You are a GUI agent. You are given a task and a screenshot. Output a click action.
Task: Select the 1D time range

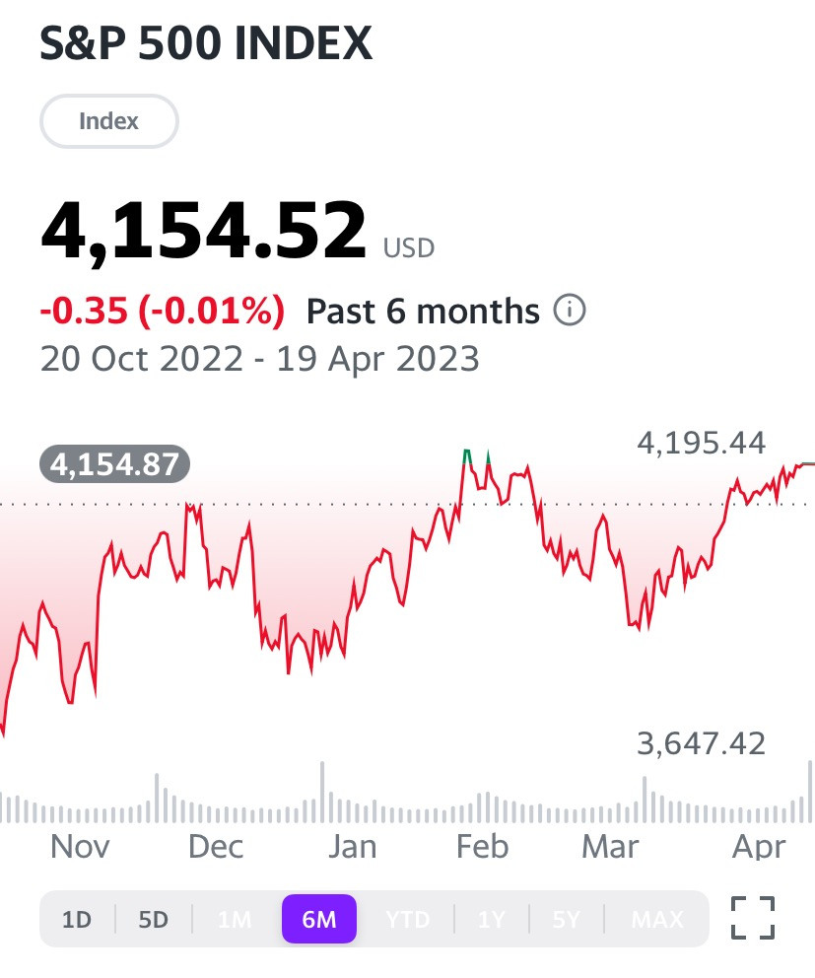[x=77, y=920]
